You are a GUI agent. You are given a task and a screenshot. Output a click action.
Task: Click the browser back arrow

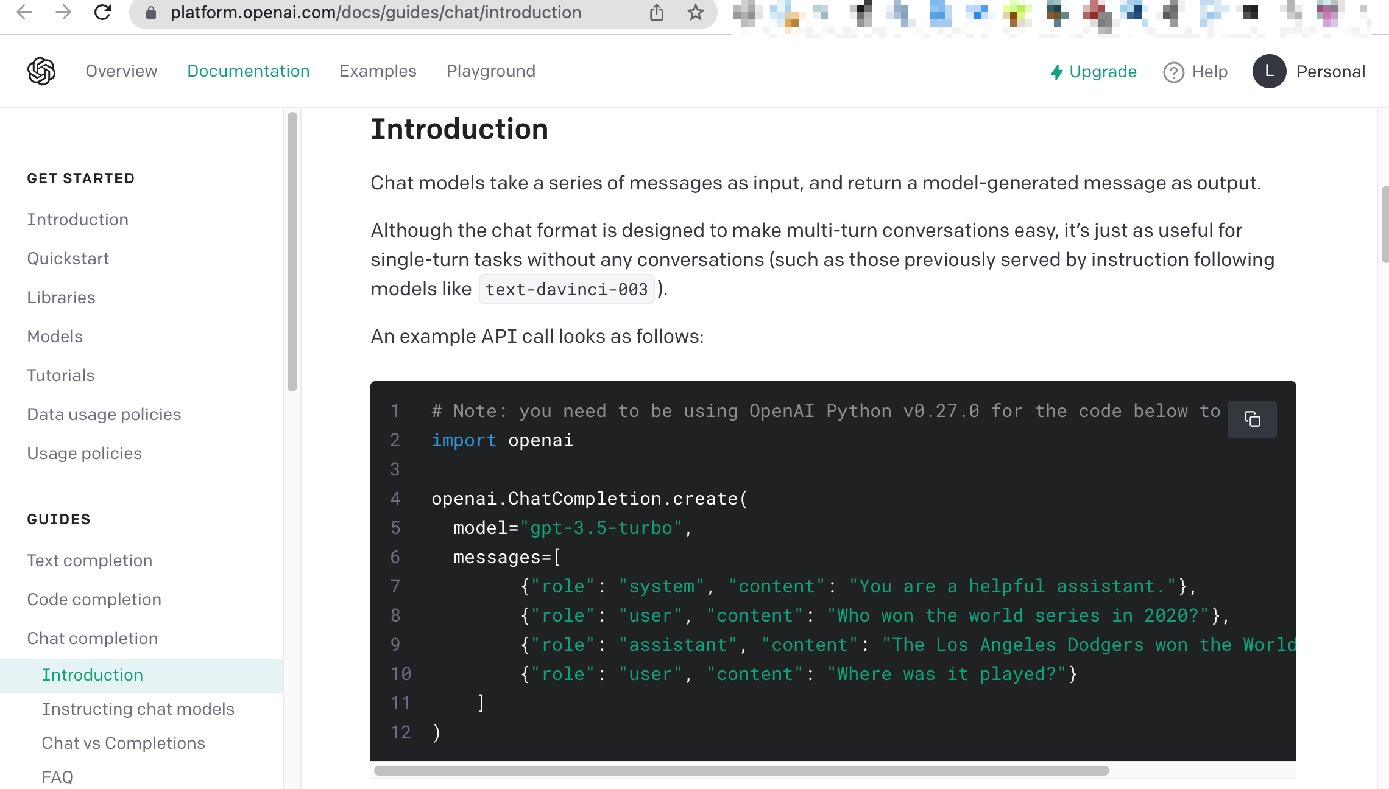[24, 12]
